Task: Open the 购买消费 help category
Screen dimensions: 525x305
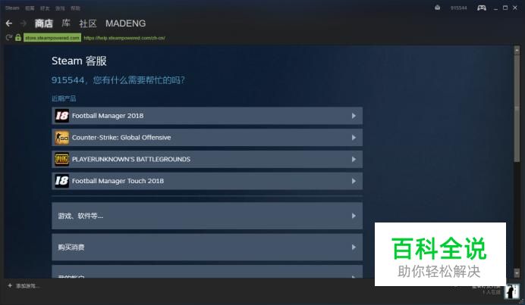Action: [x=207, y=247]
